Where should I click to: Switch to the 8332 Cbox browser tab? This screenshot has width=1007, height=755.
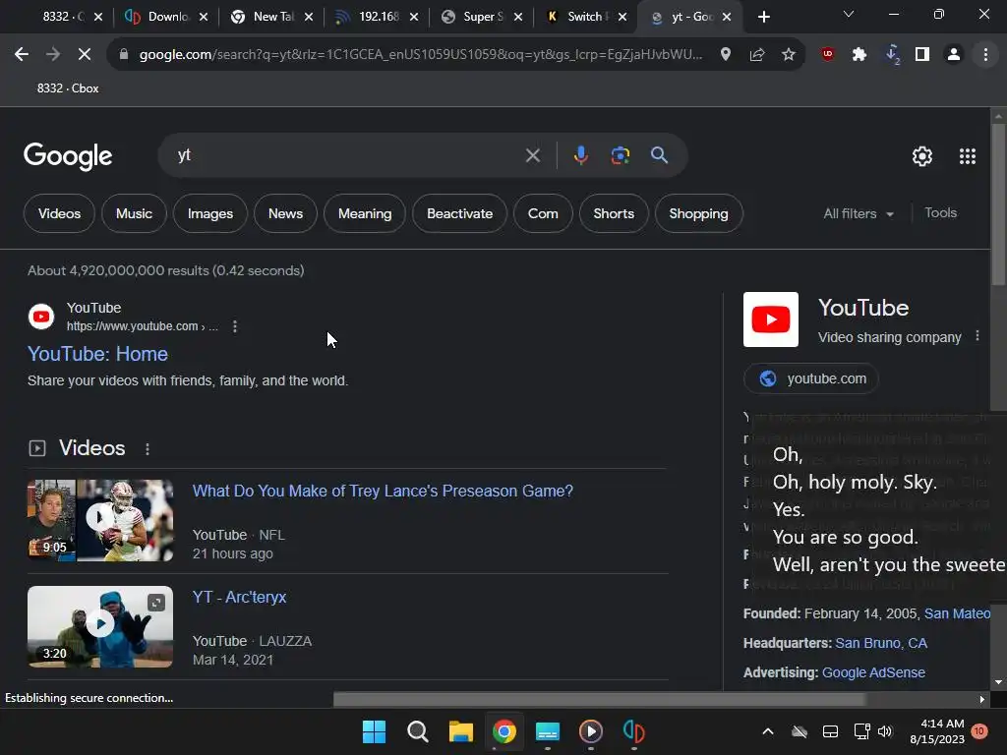click(61, 17)
